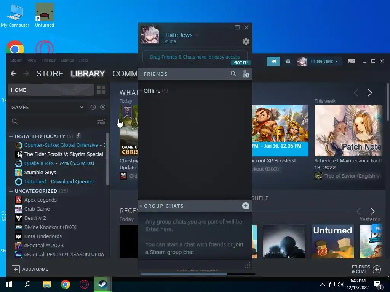Select Destiny 2 in the game list
Screen dimensions: 390x292
(x=35, y=218)
